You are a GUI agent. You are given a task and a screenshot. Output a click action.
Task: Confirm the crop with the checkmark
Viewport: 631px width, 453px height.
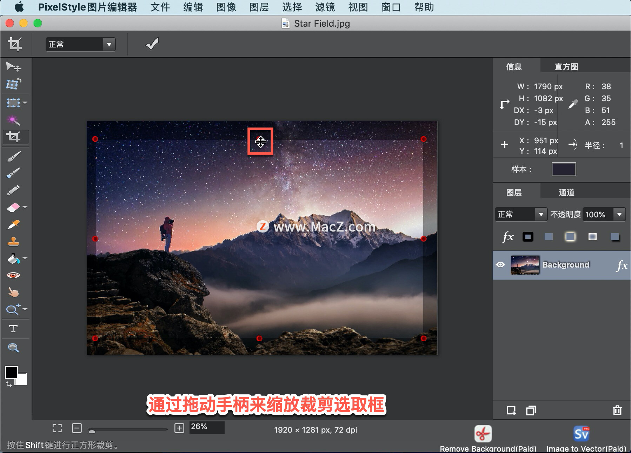(151, 44)
